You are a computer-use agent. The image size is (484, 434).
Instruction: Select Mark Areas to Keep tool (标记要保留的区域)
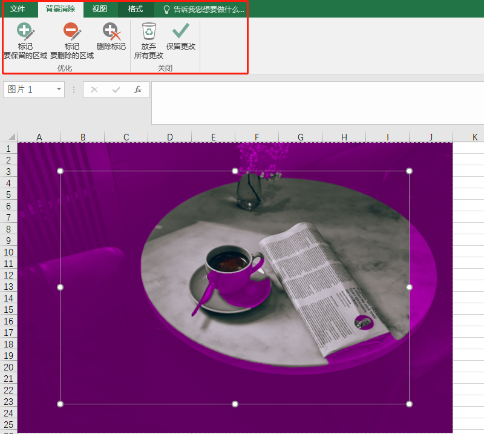click(25, 41)
